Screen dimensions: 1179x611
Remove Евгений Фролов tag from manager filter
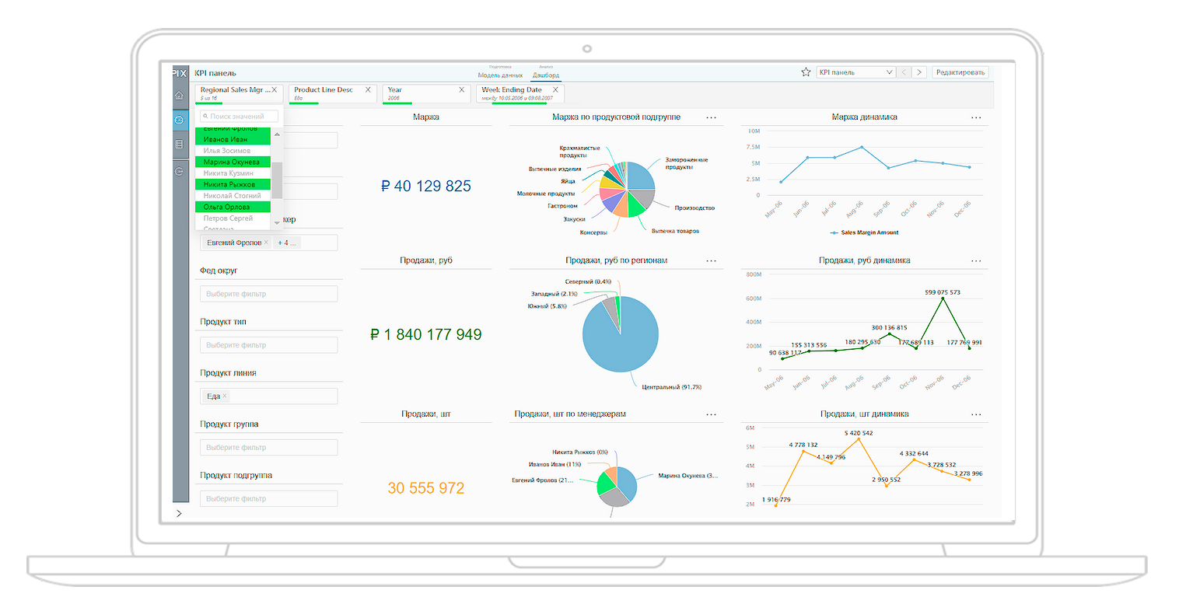(x=266, y=243)
